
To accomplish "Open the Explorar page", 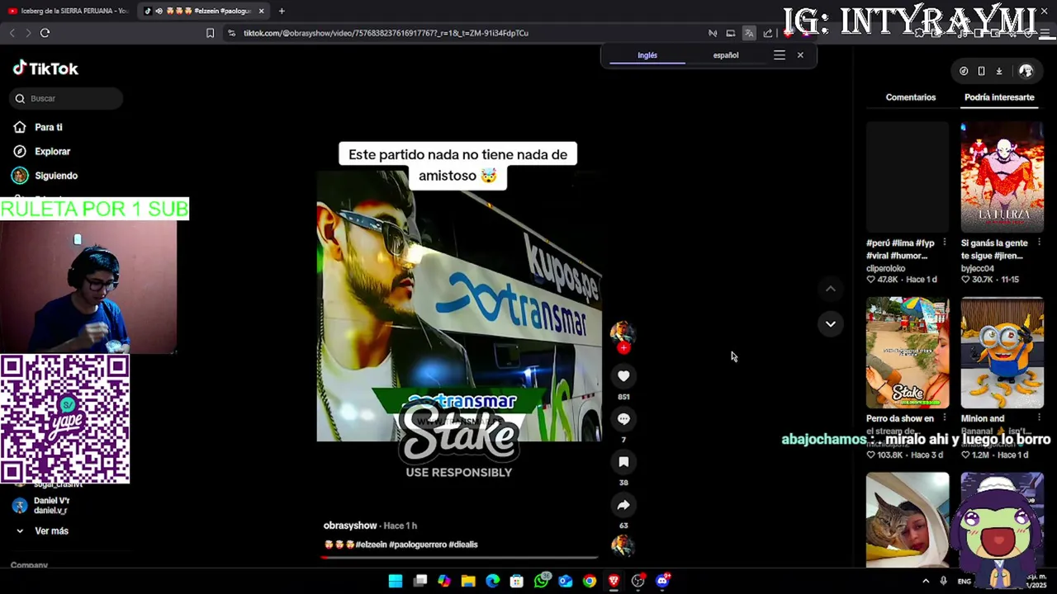I will pos(52,151).
